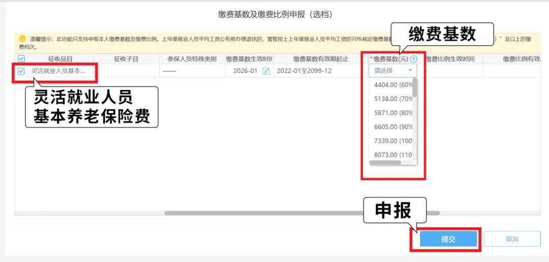Click the dropdown list's vertical scrollbar thumb
Screen dimensions: 549x262
pyautogui.click(x=415, y=88)
